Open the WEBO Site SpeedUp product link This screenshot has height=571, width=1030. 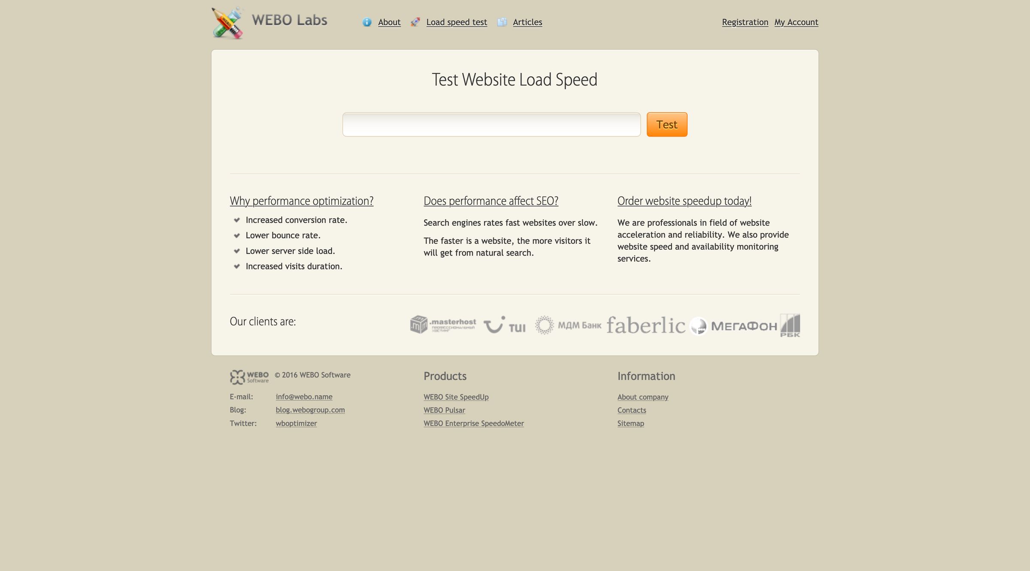pos(456,397)
